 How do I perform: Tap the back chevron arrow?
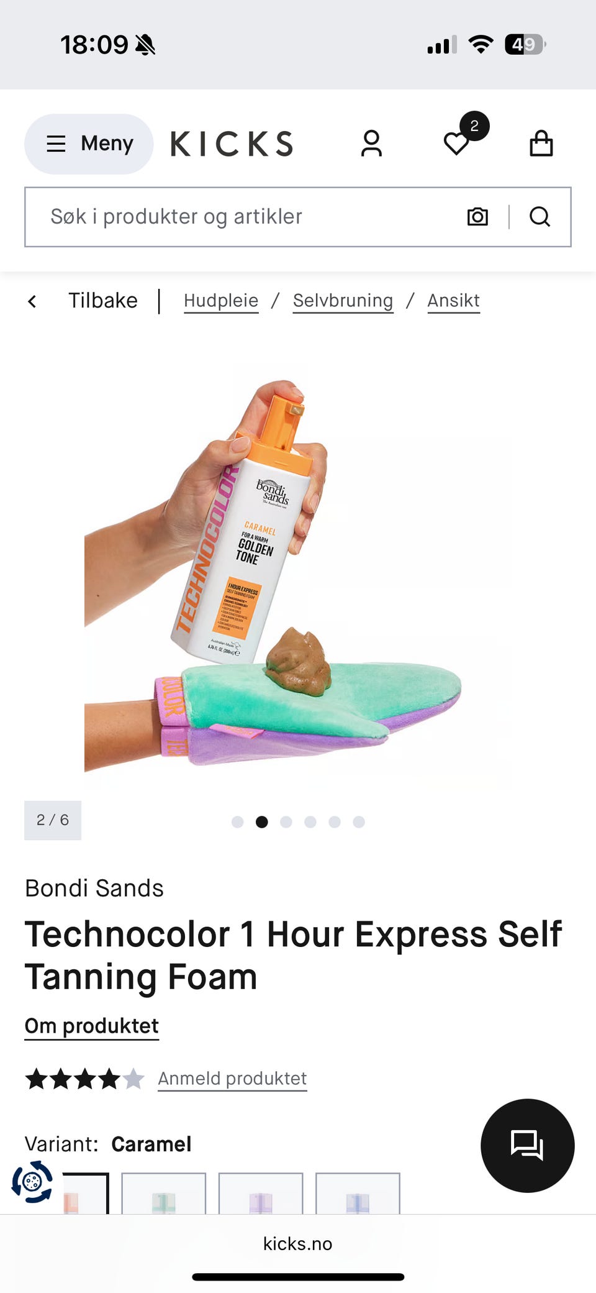click(32, 301)
